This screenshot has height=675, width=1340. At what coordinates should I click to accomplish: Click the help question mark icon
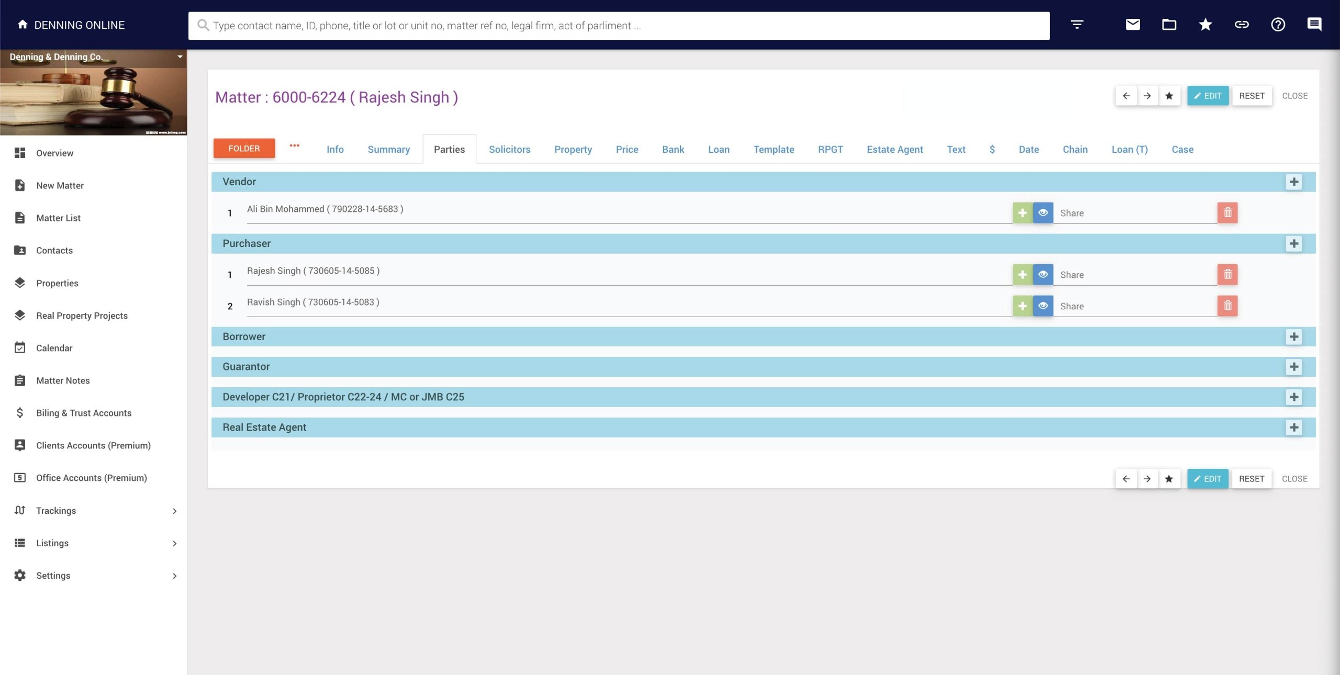point(1278,25)
